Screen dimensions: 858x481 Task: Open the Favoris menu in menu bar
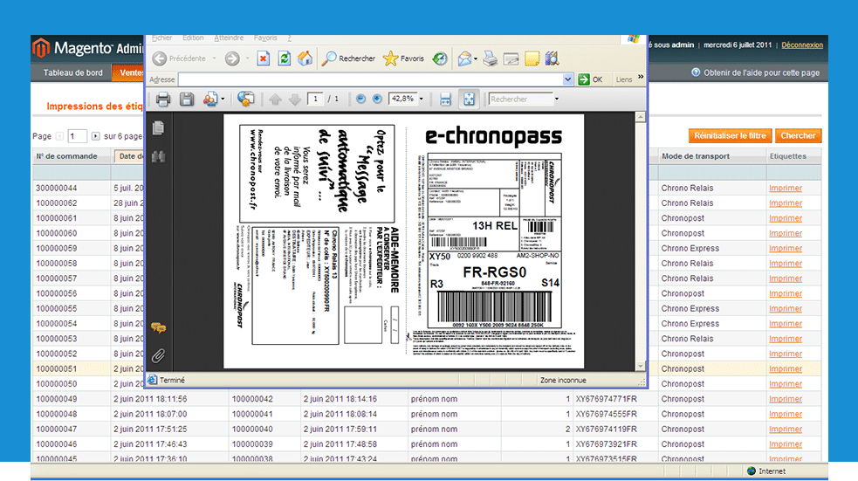(x=265, y=38)
